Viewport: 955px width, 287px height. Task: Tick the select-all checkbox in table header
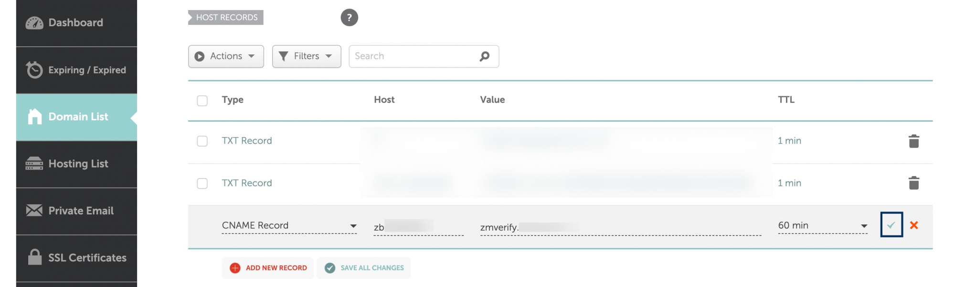pyautogui.click(x=202, y=101)
